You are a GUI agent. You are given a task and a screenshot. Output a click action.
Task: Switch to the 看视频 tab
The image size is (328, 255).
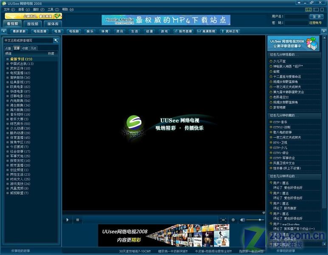[12, 24]
